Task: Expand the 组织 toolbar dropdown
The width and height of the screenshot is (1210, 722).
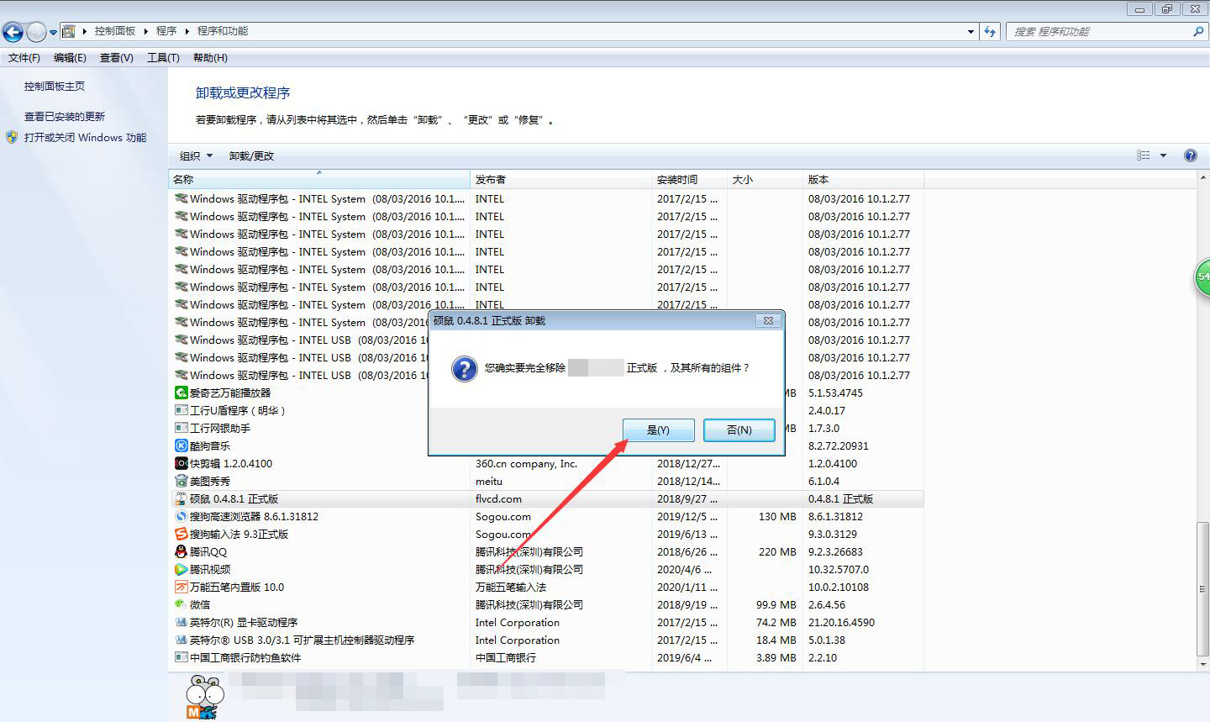Action: tap(196, 156)
